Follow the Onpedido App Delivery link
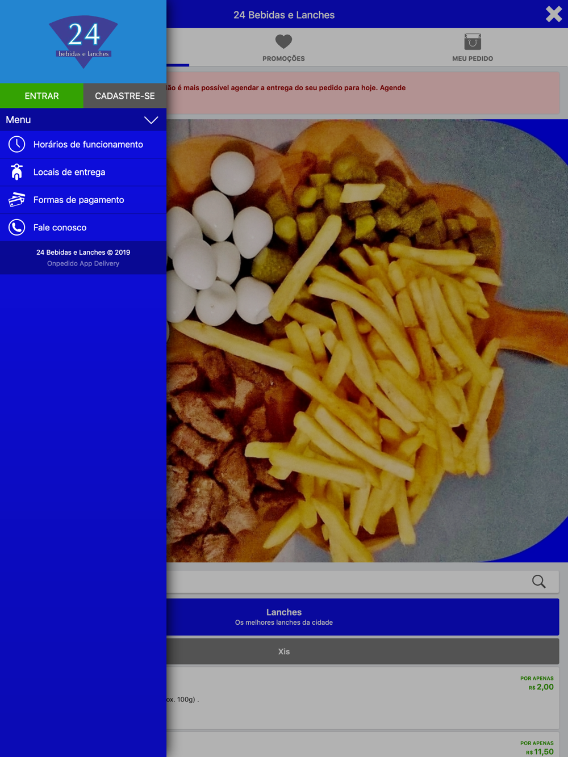The height and width of the screenshot is (757, 568). click(x=83, y=263)
